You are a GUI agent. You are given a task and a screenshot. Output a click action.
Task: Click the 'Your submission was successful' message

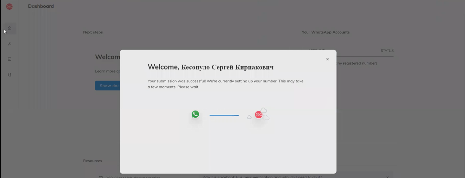(x=226, y=84)
